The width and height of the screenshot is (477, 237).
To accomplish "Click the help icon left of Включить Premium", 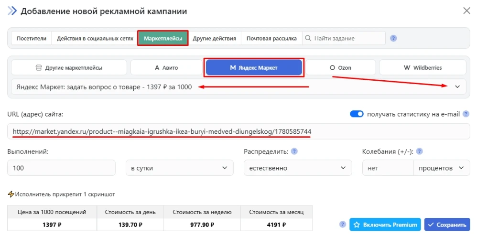I will click(343, 225).
